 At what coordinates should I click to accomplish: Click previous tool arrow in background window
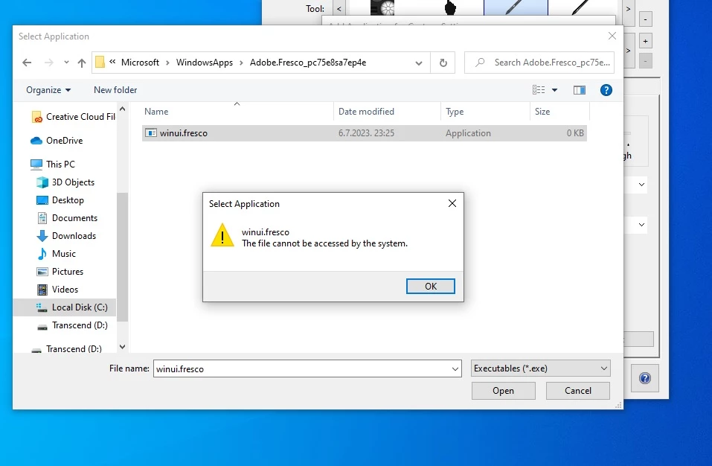point(339,8)
